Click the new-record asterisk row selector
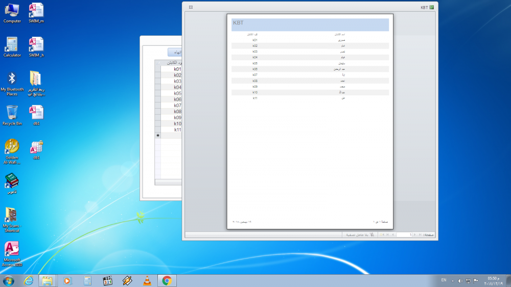Image resolution: width=511 pixels, height=287 pixels. tap(158, 136)
